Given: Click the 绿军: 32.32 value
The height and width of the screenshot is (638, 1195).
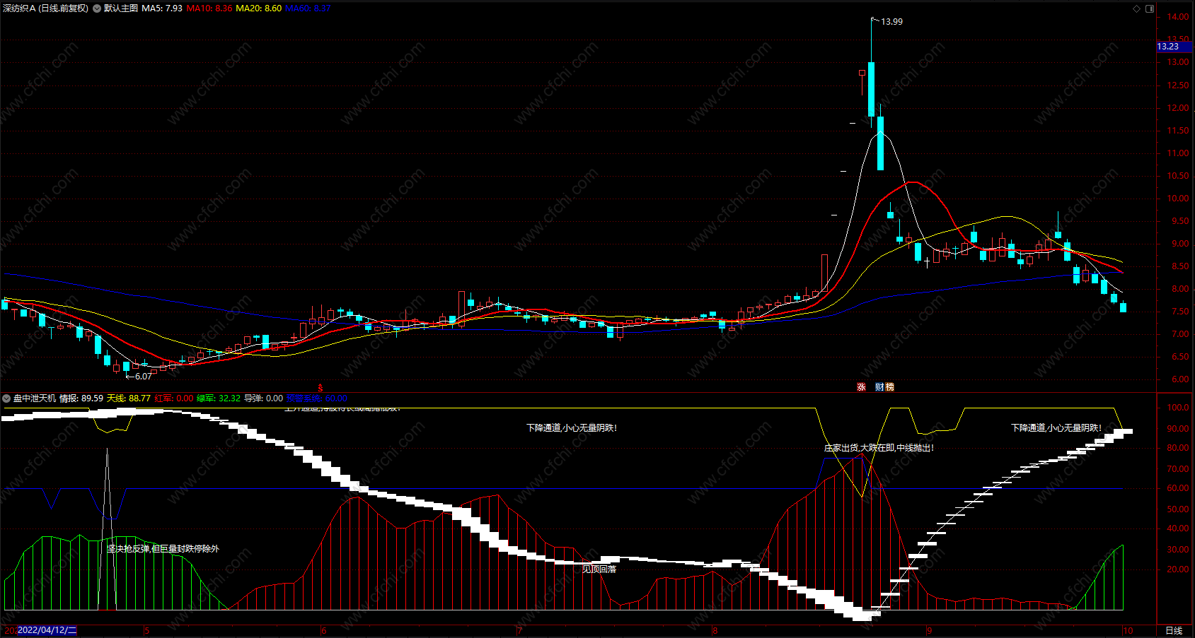Looking at the screenshot, I should click(219, 398).
